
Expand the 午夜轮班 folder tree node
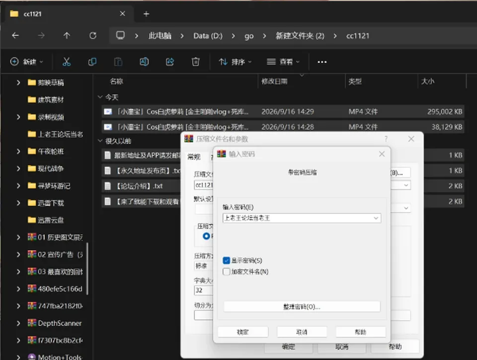[x=18, y=151]
